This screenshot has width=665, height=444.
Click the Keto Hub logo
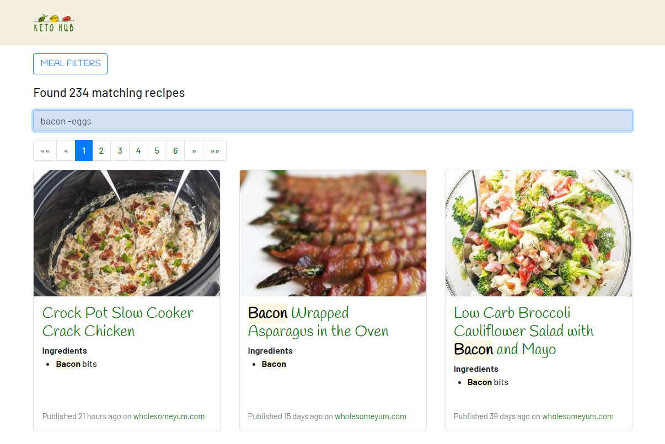tap(53, 23)
